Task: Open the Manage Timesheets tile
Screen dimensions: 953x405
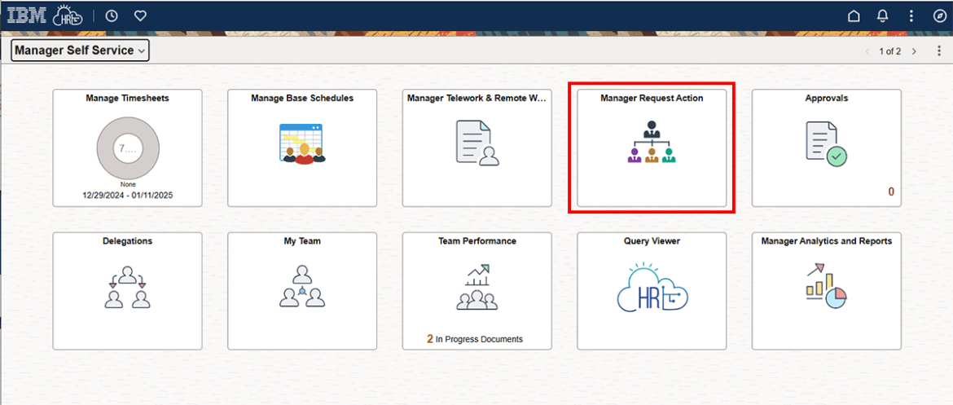Action: (127, 148)
